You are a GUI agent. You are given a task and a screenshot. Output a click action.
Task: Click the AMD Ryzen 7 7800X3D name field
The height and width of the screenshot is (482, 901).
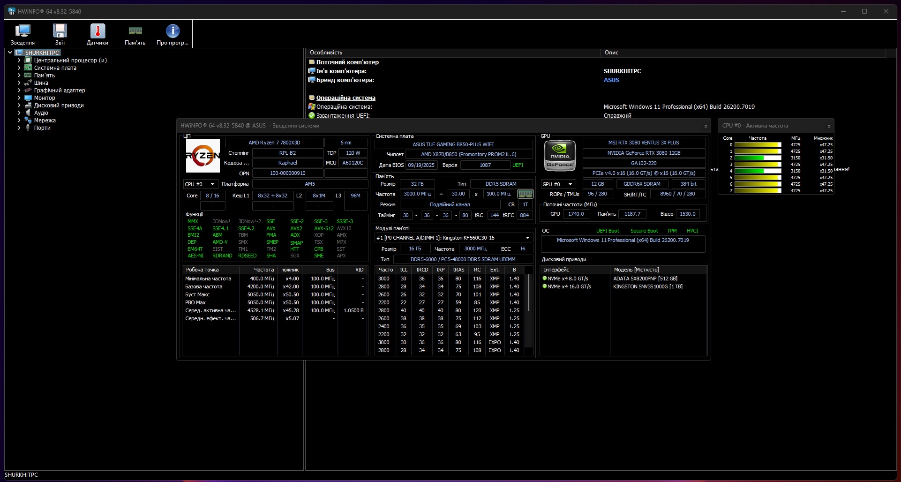274,143
